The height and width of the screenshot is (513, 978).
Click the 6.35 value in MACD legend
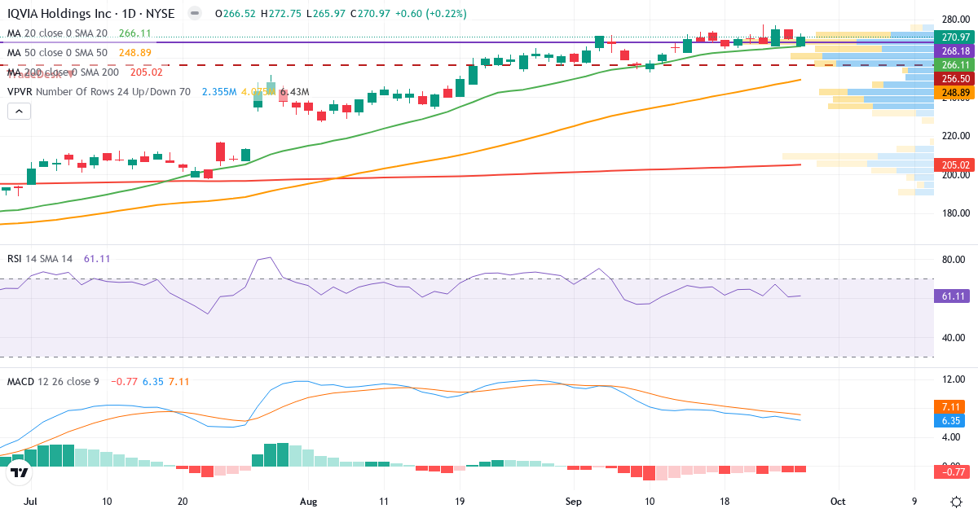click(152, 381)
